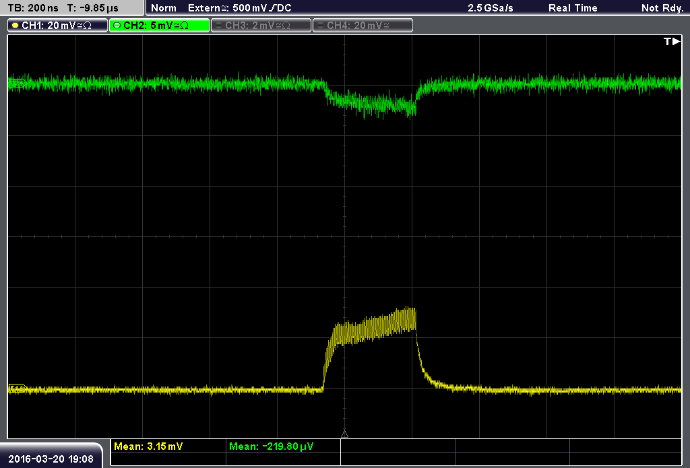Click the yellow dot in CH1 tab
This screenshot has height=468, width=690.
pos(15,26)
